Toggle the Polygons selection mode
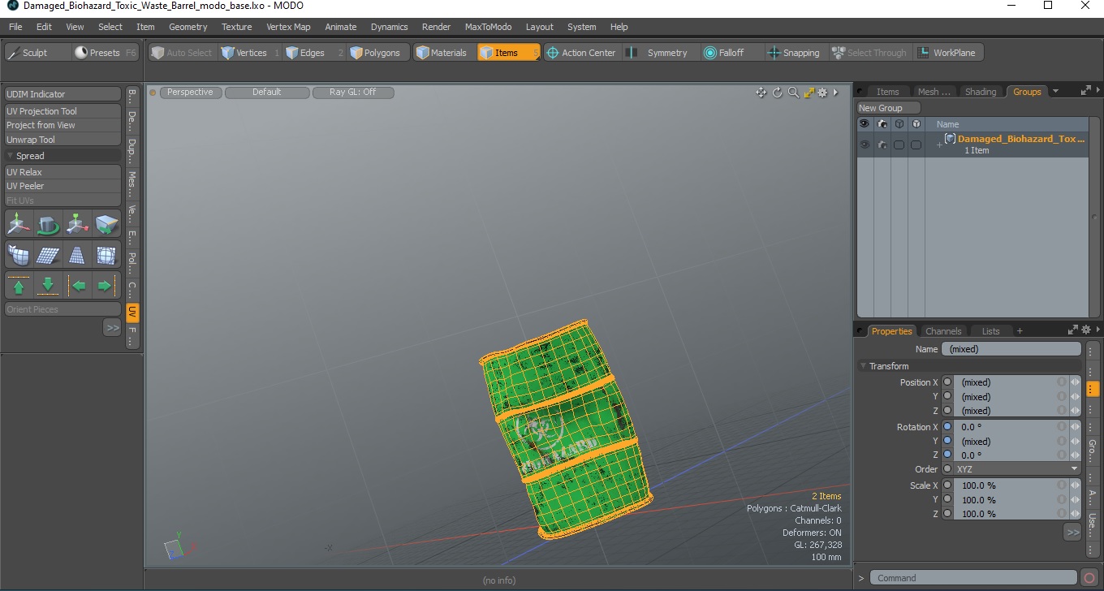Image resolution: width=1104 pixels, height=591 pixels. 377,53
